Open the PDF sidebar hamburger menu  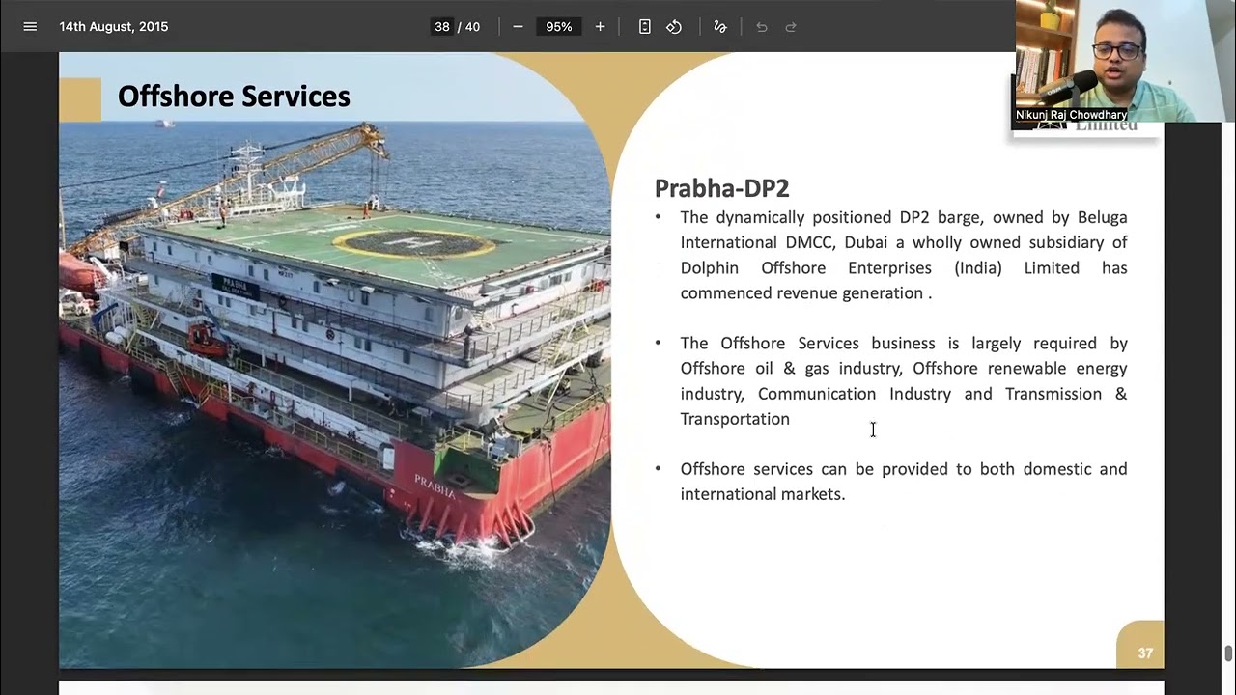point(30,27)
